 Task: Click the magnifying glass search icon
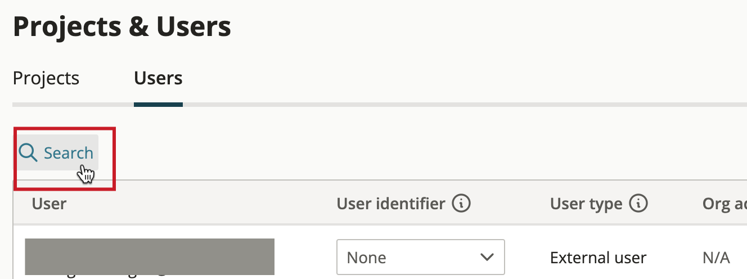click(28, 152)
